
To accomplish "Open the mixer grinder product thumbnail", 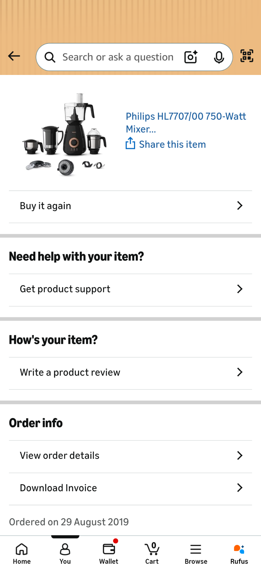I will 65,135.
